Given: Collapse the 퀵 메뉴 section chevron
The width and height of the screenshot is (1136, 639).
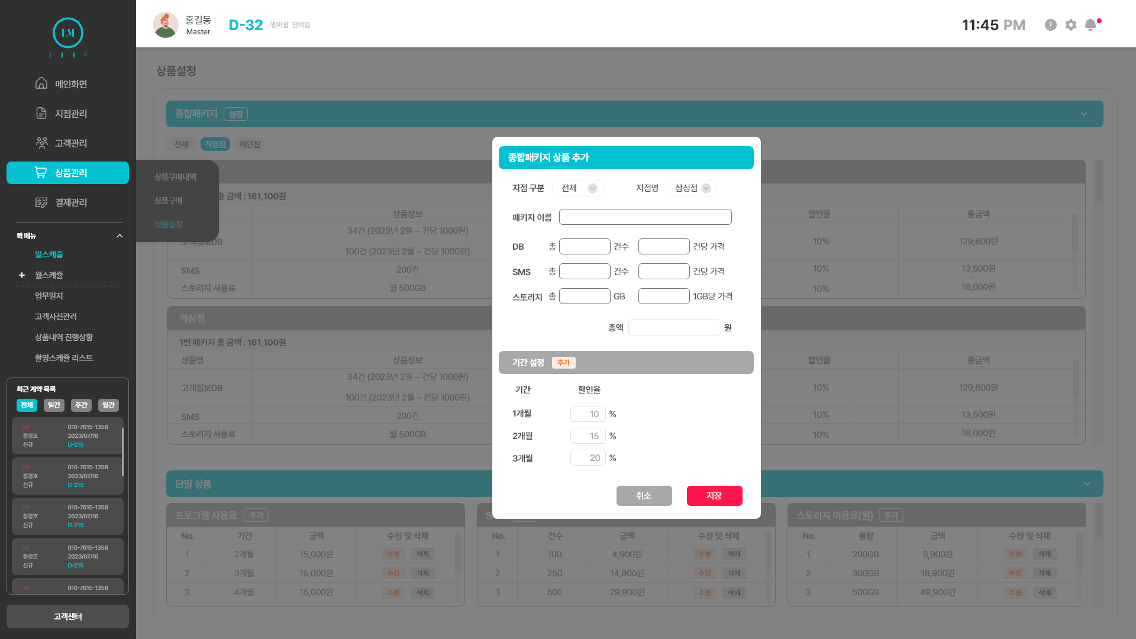Looking at the screenshot, I should [120, 235].
